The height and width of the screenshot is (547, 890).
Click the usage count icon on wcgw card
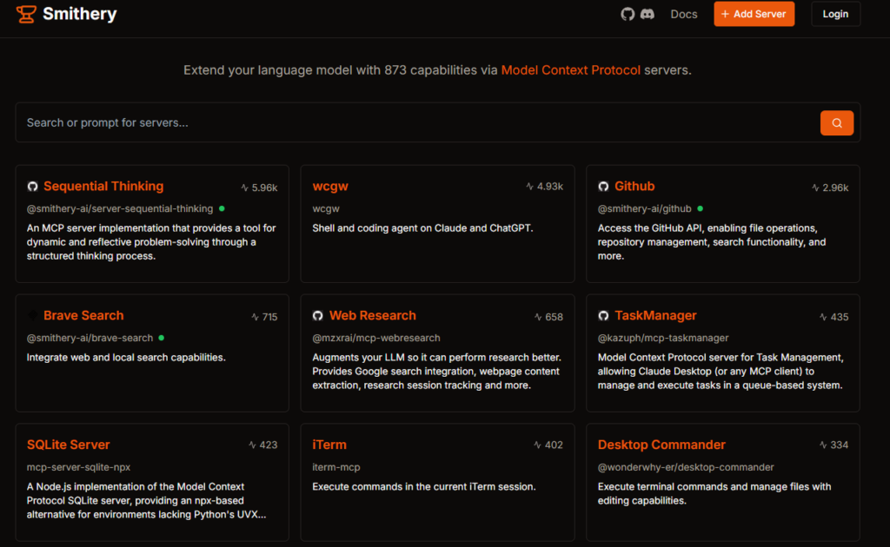[x=530, y=187]
